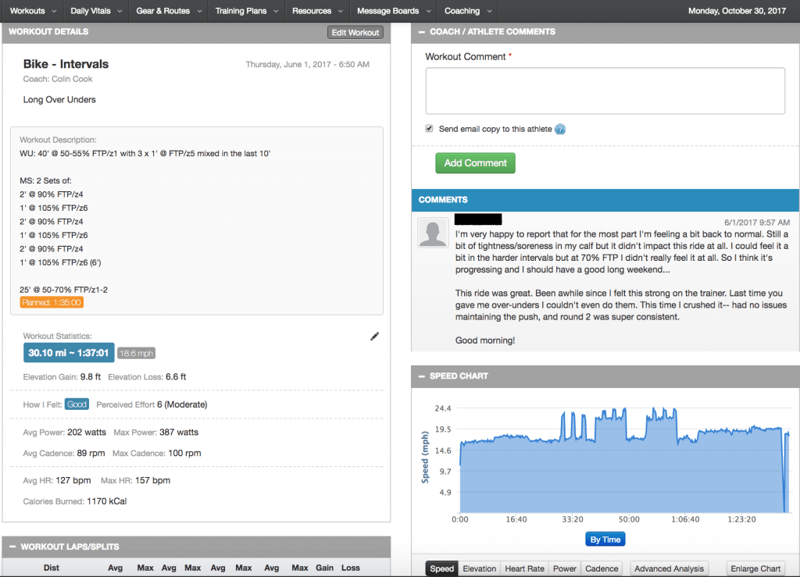Collapse the Workout Laps/Splits section

tap(12, 547)
